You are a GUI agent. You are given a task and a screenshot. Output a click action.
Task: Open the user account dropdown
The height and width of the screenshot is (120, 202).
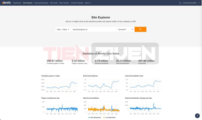(191, 3)
